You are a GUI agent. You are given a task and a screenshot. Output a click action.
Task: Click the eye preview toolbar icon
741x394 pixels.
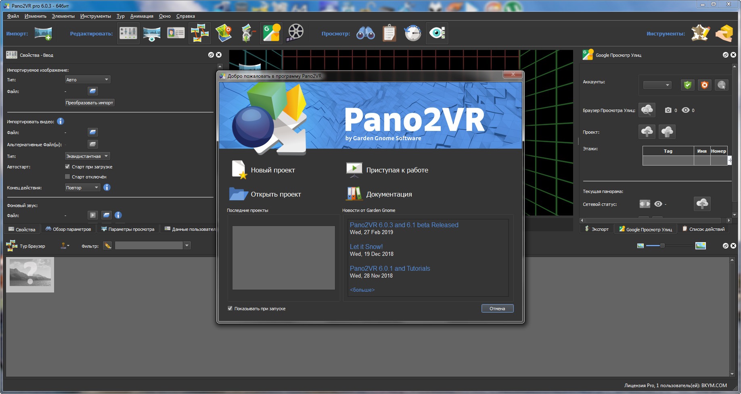click(437, 33)
